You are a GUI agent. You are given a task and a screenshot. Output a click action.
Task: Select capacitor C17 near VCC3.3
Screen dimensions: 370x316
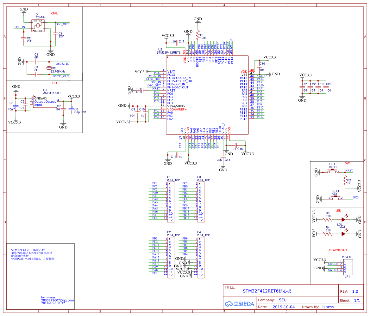177,43
